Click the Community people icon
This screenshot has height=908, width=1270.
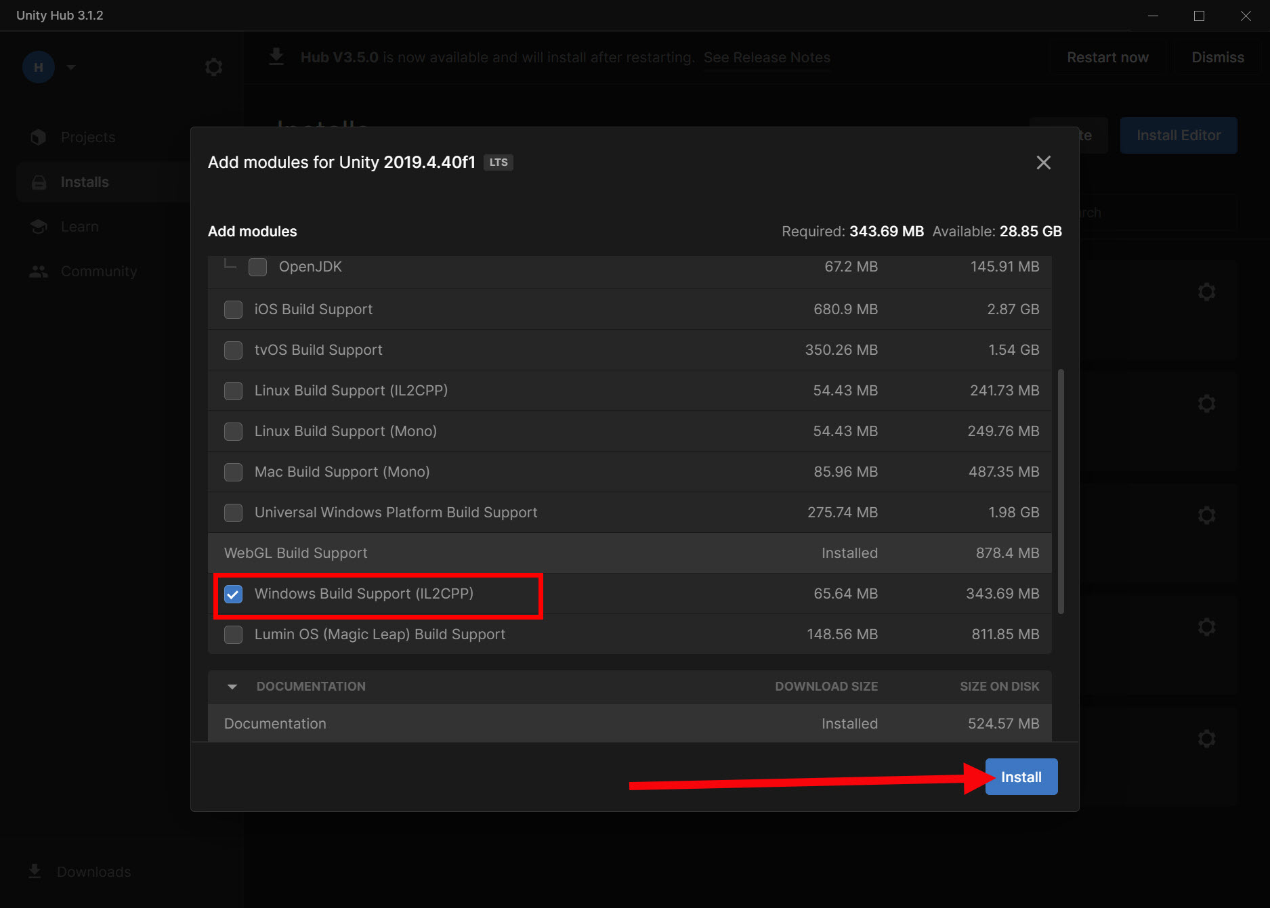pos(39,272)
